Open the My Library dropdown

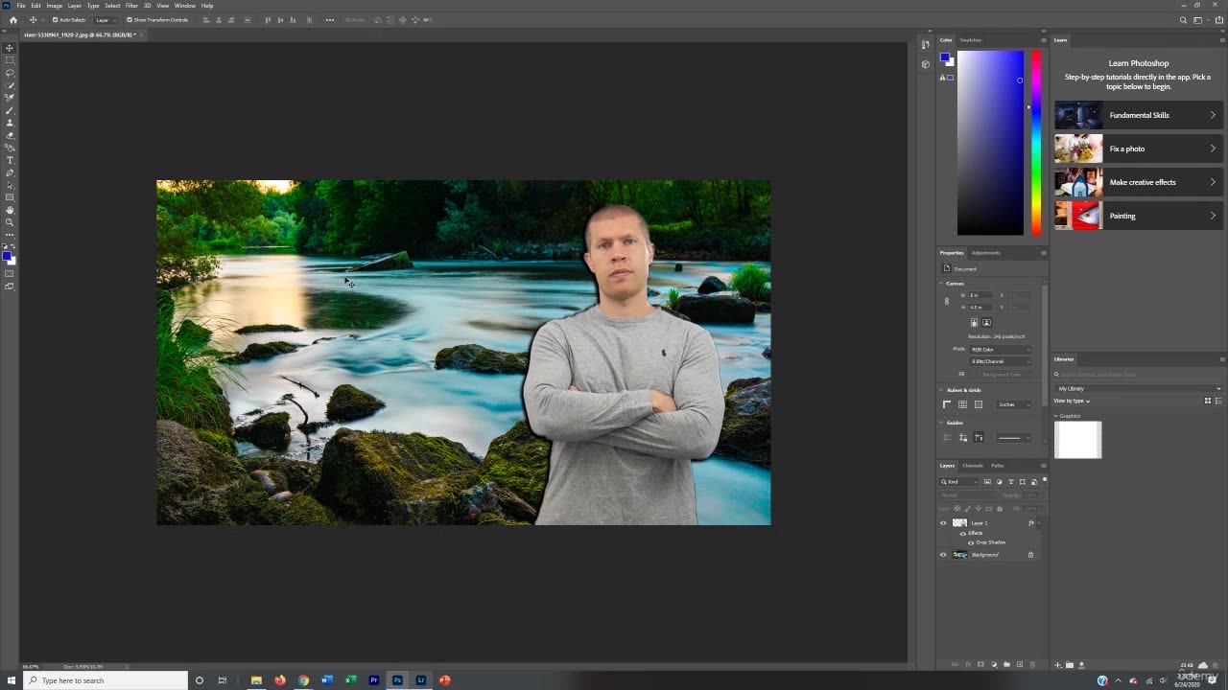[1139, 388]
